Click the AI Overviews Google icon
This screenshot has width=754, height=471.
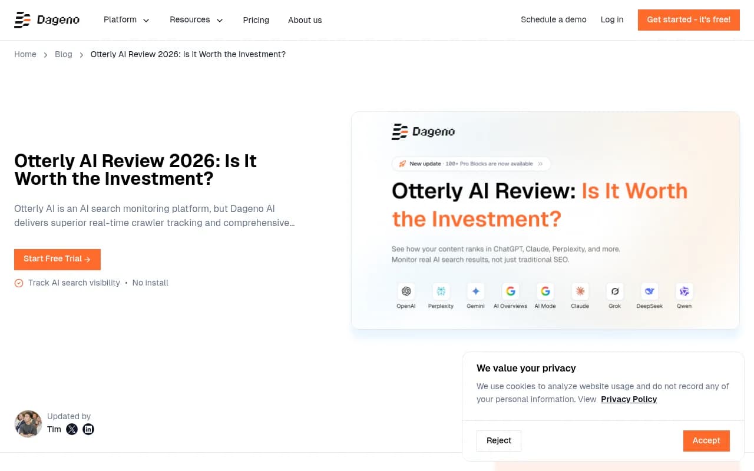click(510, 291)
